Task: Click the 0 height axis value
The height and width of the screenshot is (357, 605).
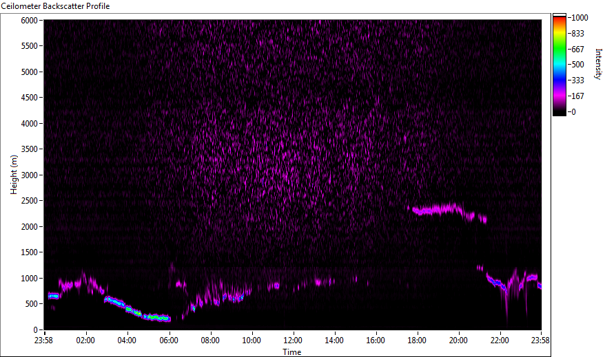Action: click(36, 330)
